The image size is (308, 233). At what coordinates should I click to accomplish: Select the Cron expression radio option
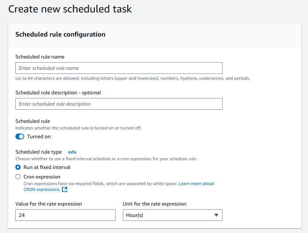18,177
